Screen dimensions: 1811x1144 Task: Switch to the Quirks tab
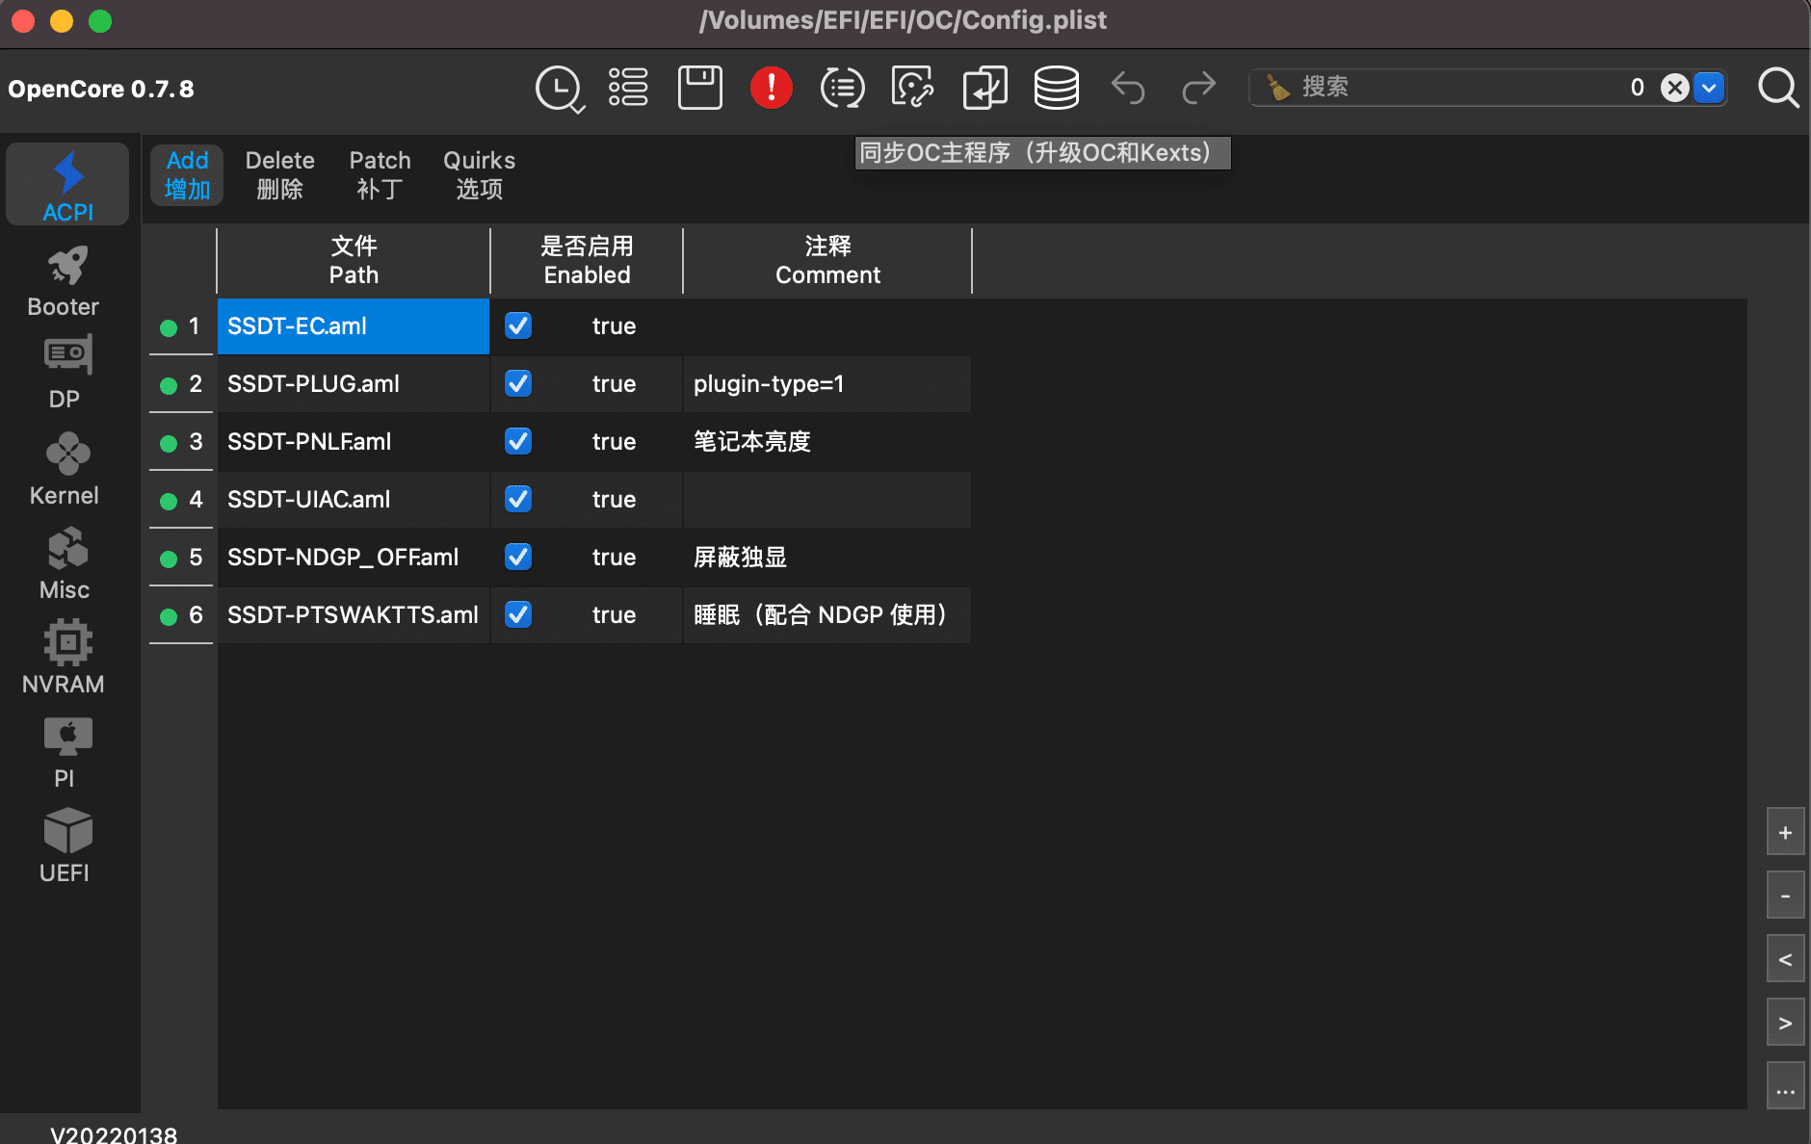479,175
